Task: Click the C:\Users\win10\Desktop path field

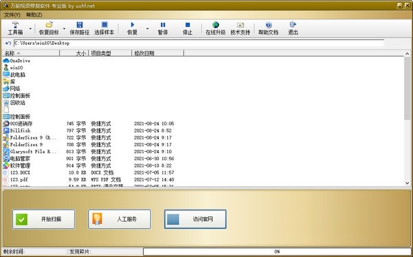Action: coord(199,43)
